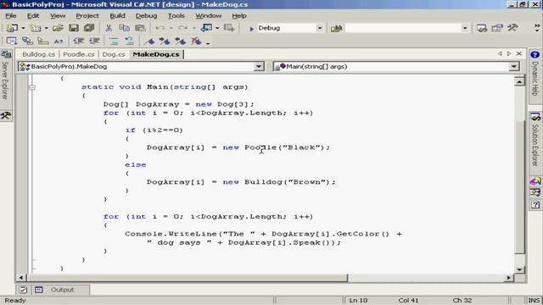Open the Navigate Backward dropdown arrow

(x=217, y=28)
